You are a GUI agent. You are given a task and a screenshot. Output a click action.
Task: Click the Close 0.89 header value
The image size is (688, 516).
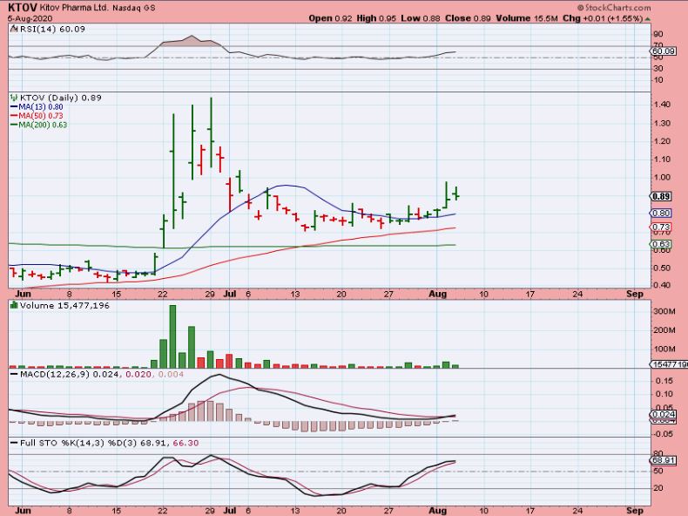click(468, 18)
